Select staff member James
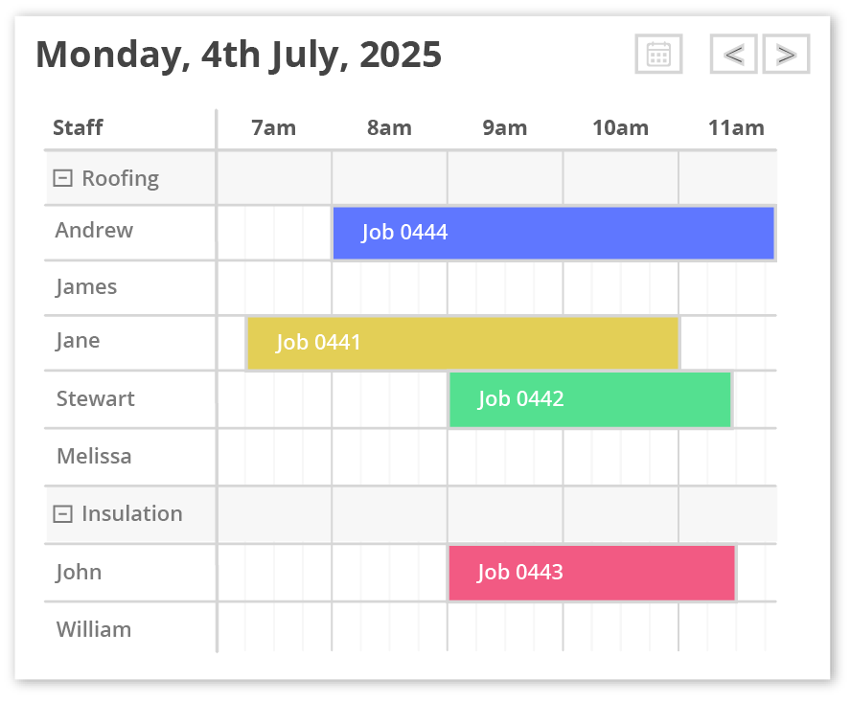This screenshot has height=701, width=851. click(x=86, y=287)
